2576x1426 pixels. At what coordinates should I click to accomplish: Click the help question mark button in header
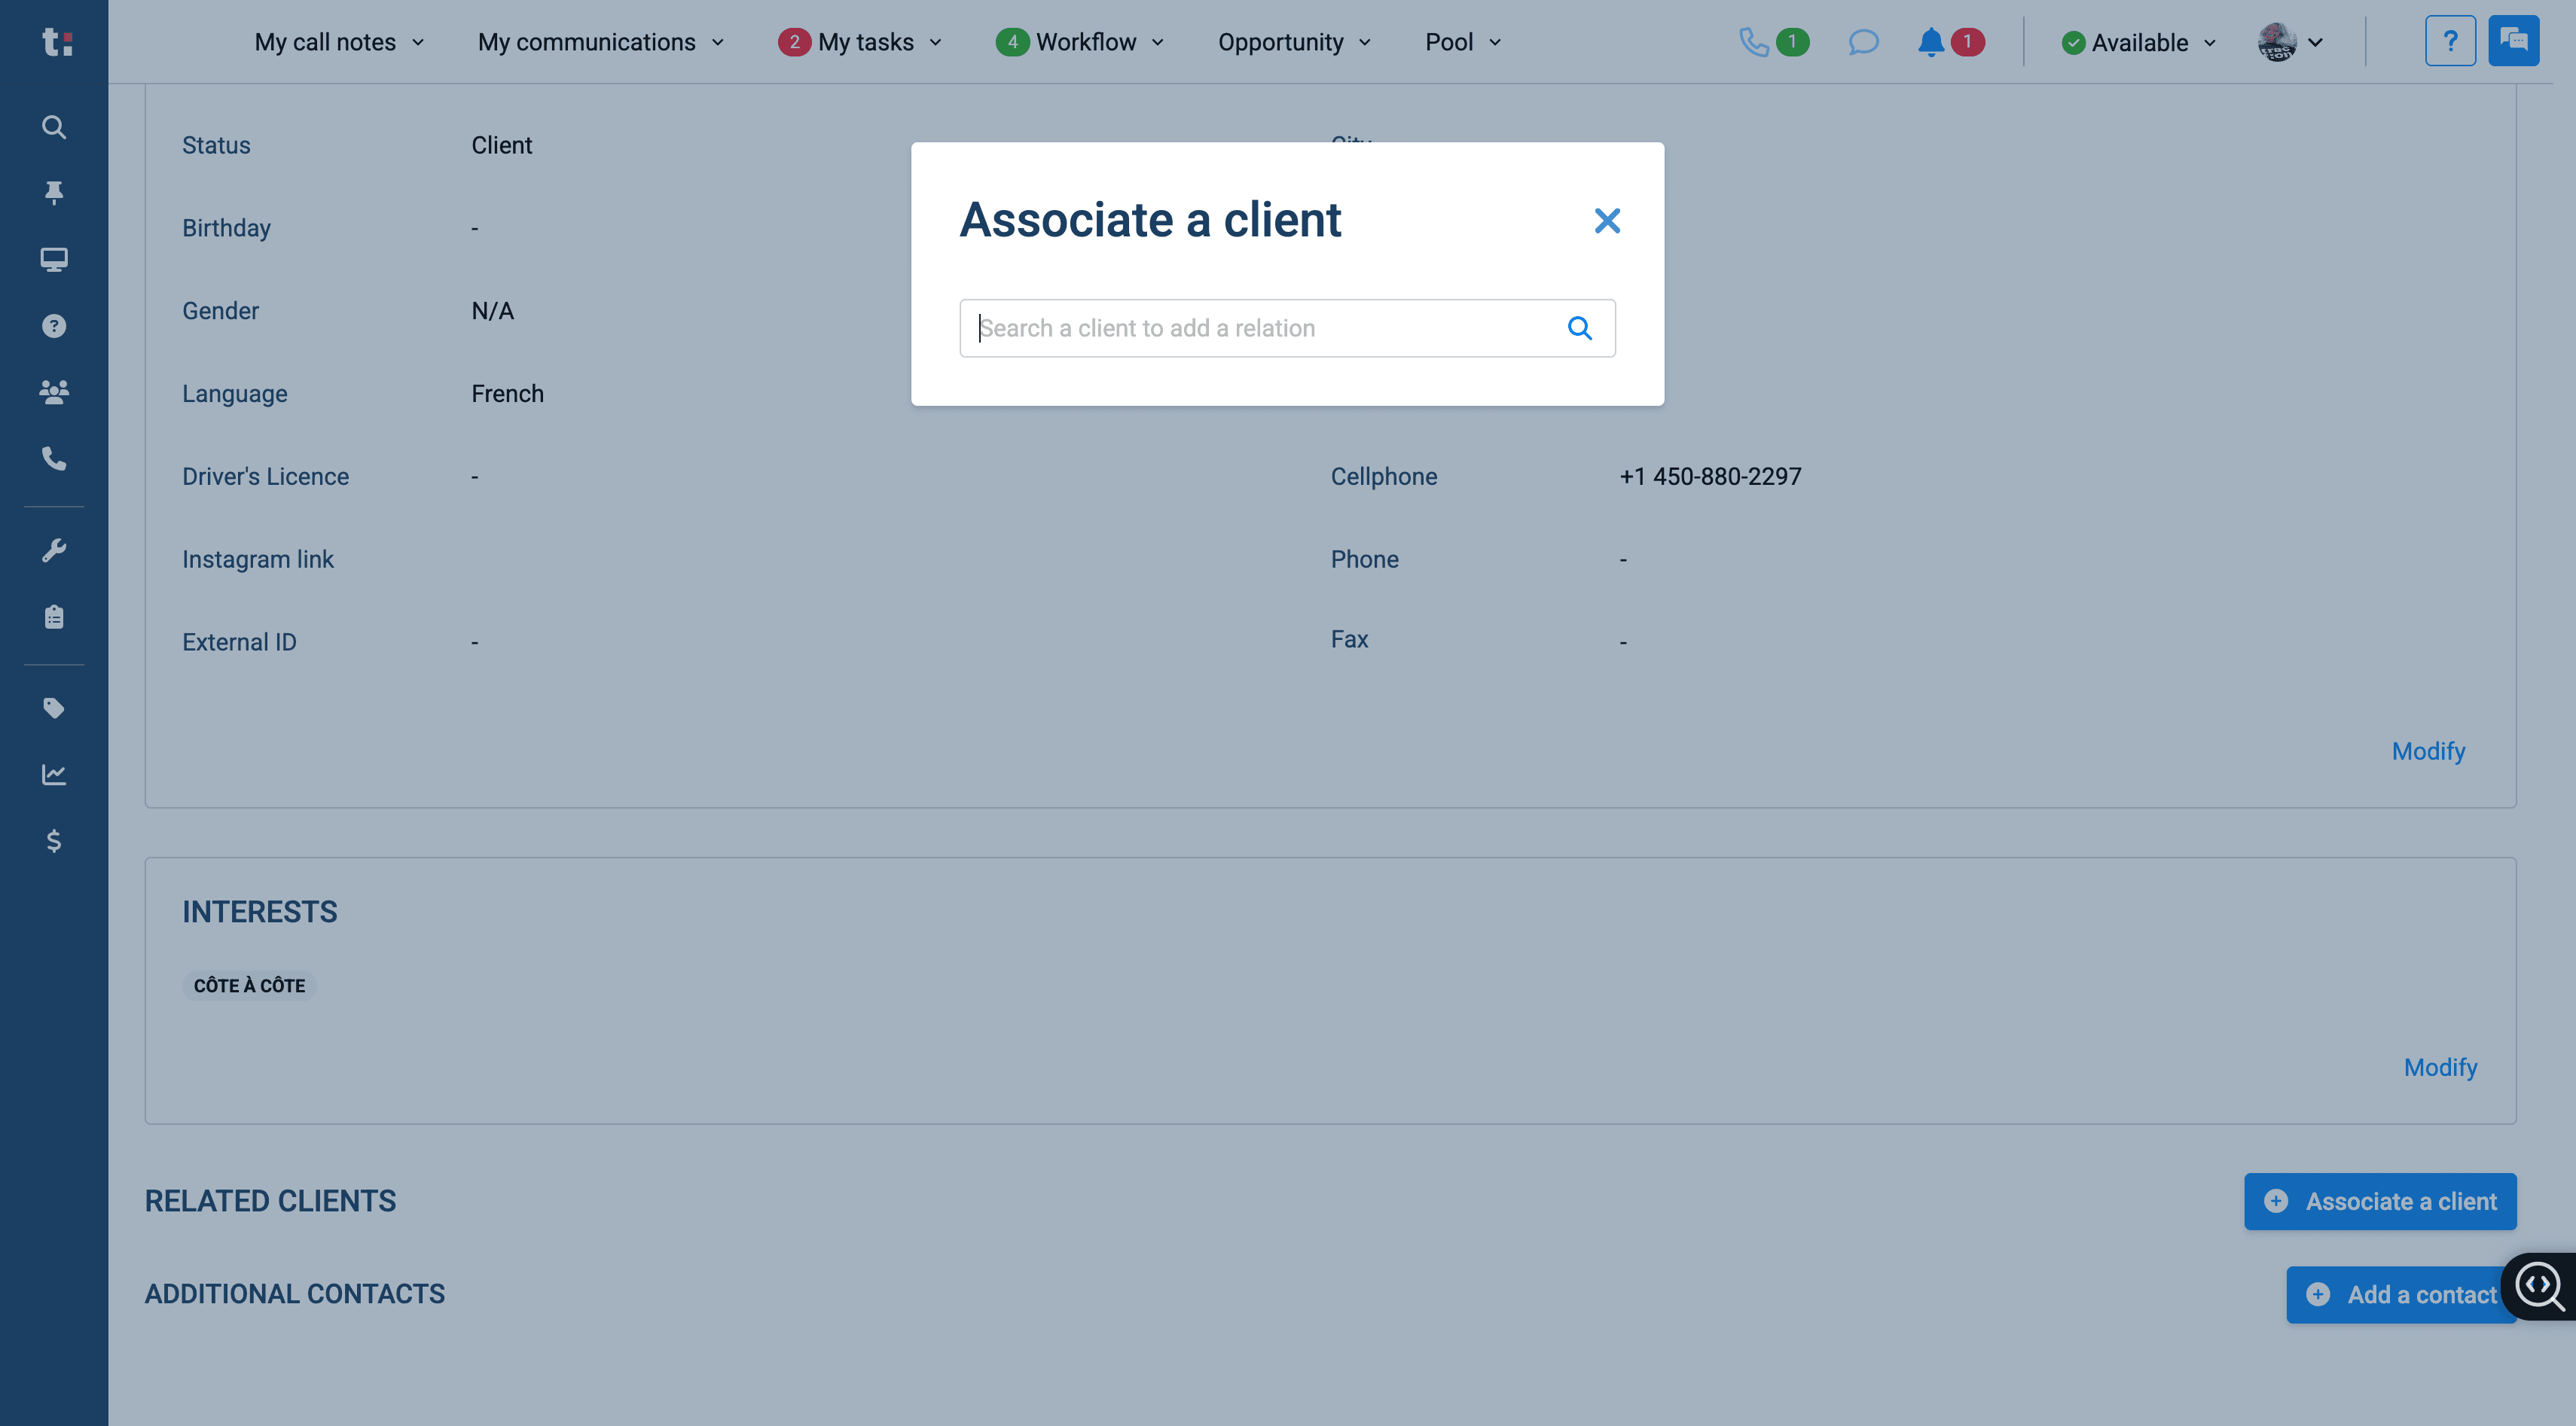click(x=2450, y=41)
